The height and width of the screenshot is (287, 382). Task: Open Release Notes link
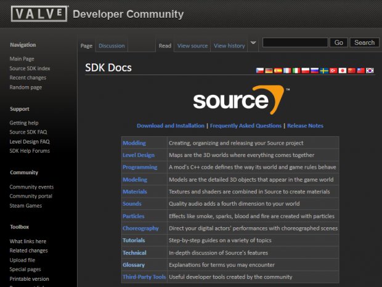tap(305, 126)
